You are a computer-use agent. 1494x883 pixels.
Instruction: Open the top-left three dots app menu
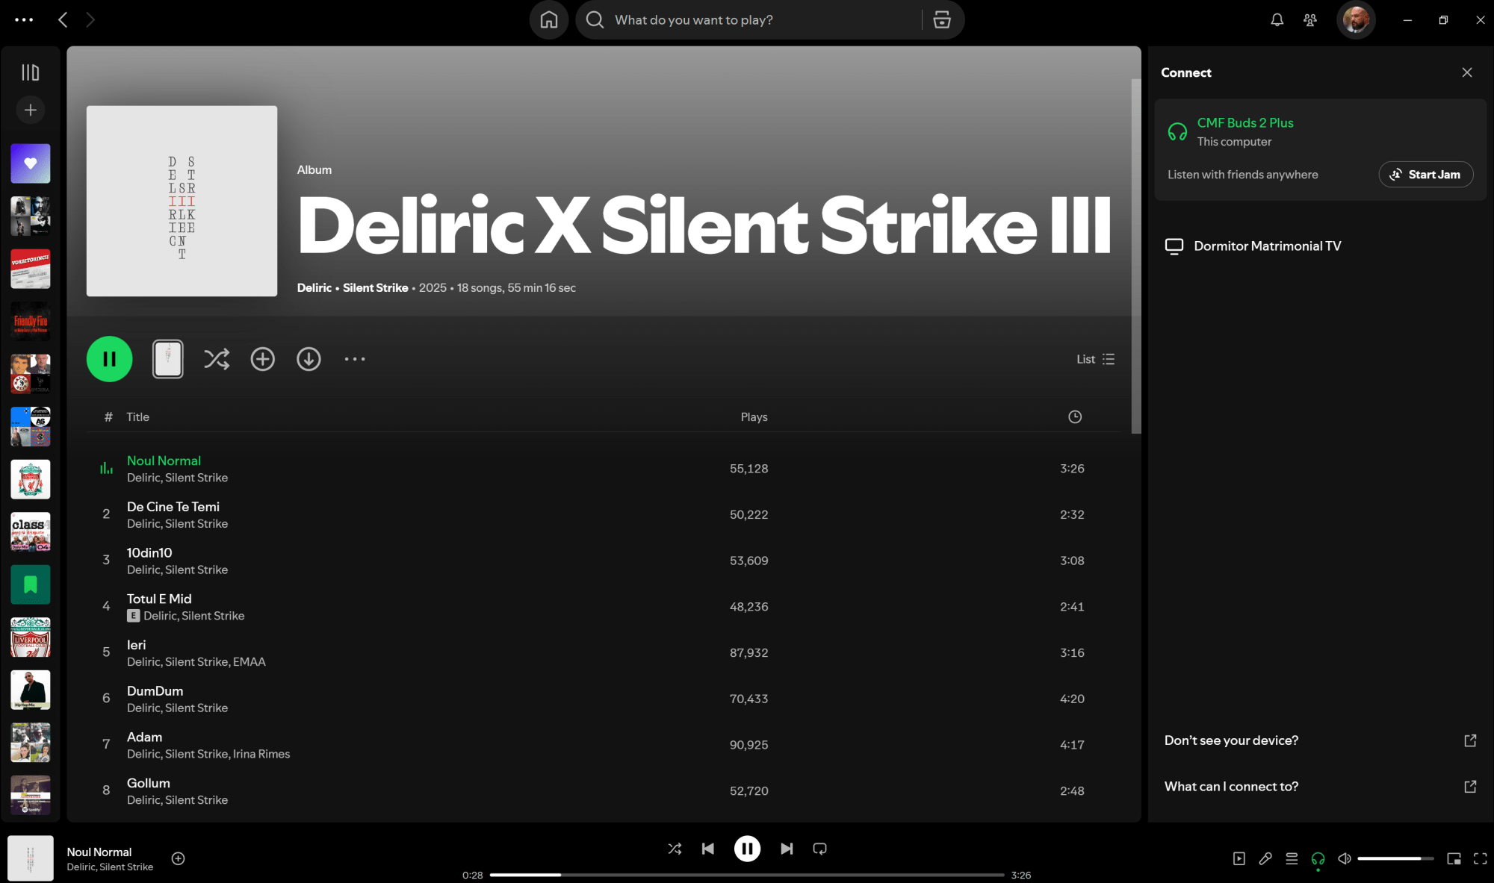point(24,20)
